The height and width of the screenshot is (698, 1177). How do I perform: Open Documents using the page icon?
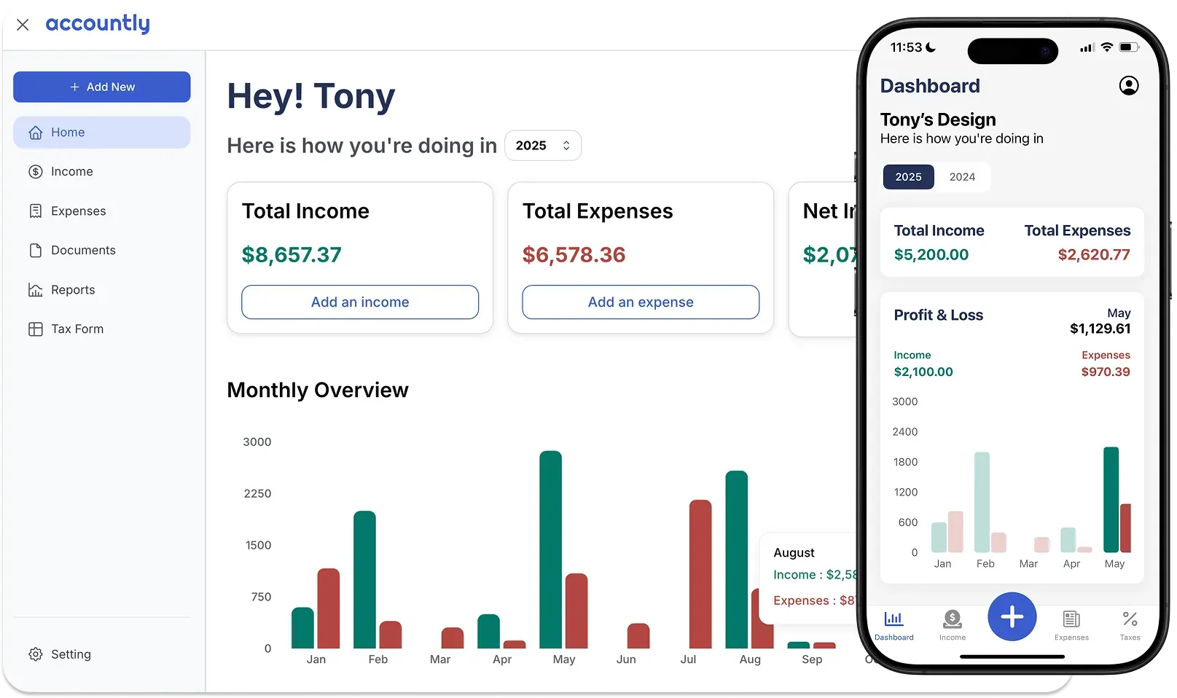coord(34,250)
